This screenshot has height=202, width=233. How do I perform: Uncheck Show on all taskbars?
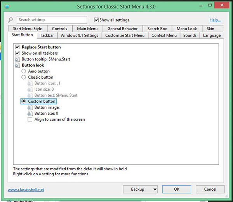pos(17,53)
